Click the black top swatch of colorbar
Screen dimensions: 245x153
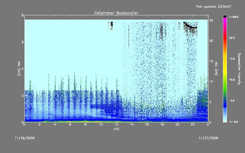(225, 16)
